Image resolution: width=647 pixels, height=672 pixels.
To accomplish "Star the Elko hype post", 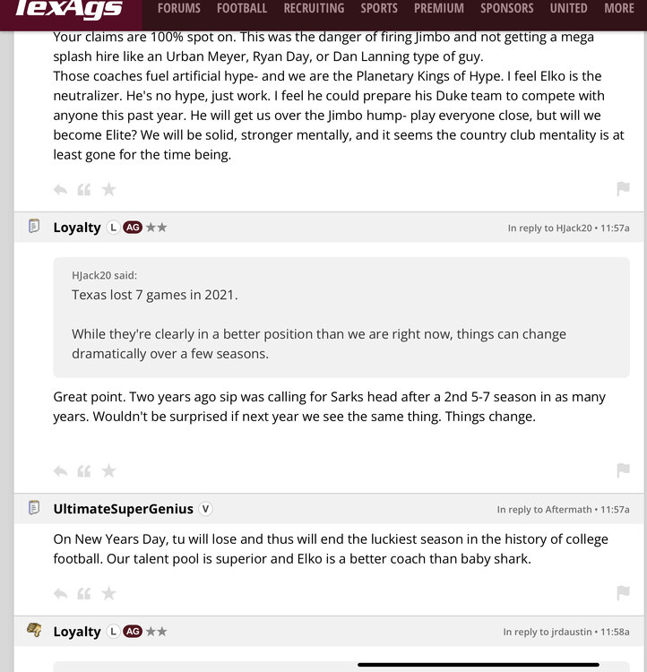I will [x=108, y=189].
